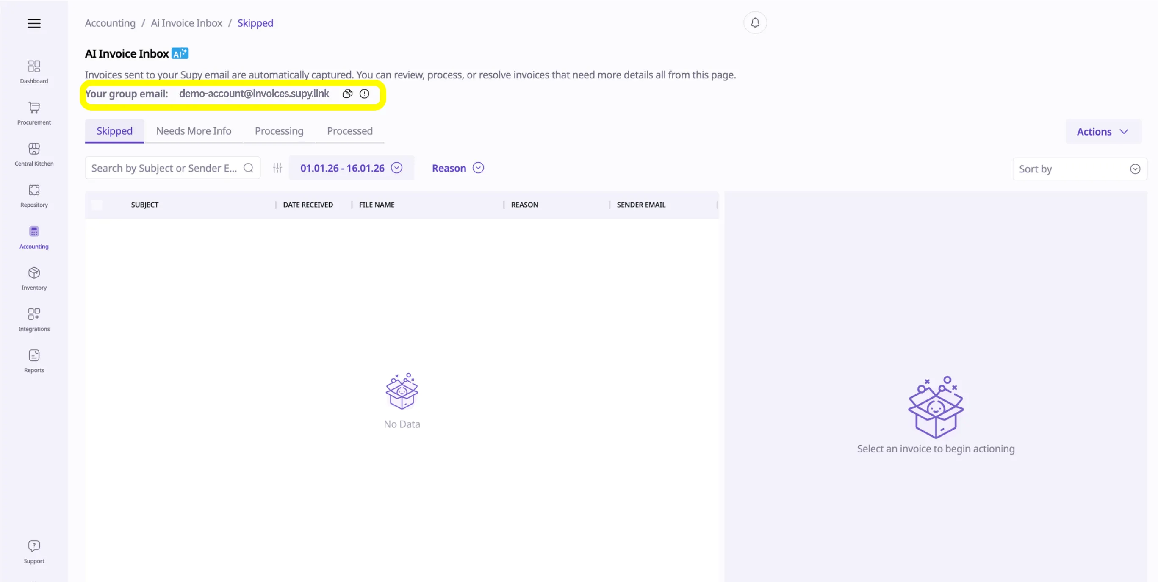Tick the select-all checkbox in the table header
Image resolution: width=1158 pixels, height=582 pixels.
coord(97,205)
